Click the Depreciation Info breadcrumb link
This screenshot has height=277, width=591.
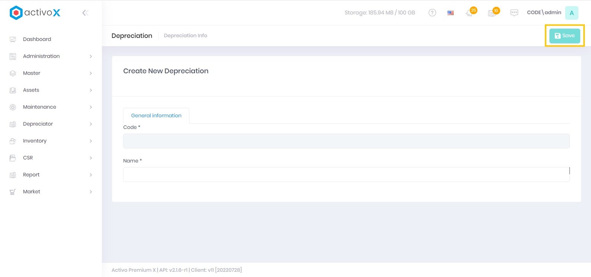[x=185, y=35]
